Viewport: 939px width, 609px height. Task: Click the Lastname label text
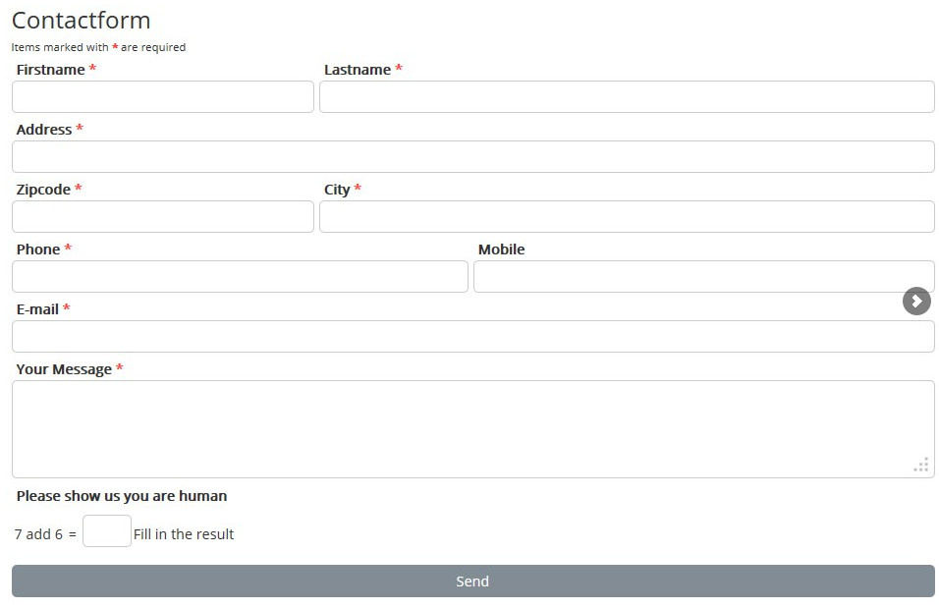[x=358, y=70]
